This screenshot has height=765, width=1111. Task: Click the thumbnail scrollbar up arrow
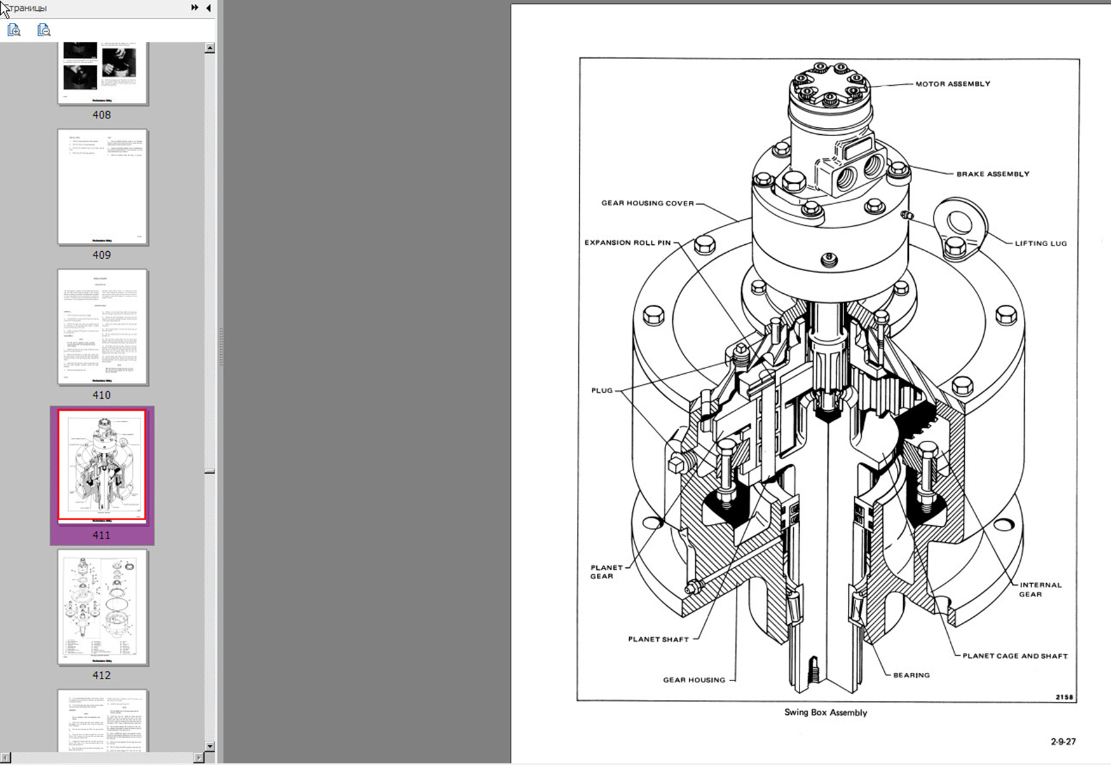(210, 48)
